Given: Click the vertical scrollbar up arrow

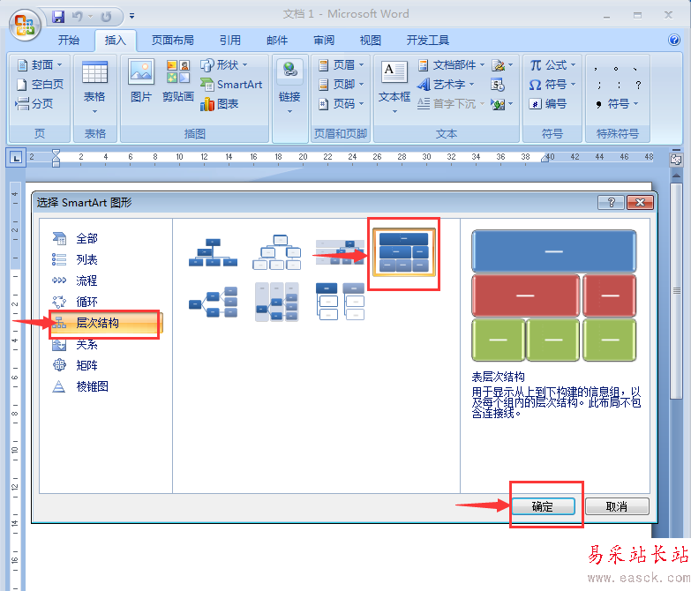Looking at the screenshot, I should pos(676,176).
